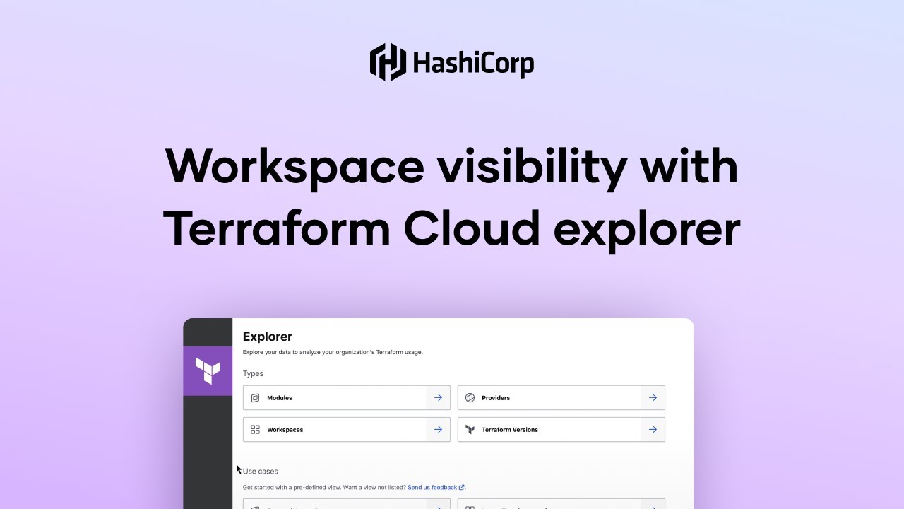Open Terraform Versions via its arrow
This screenshot has height=509, width=904.
click(653, 429)
